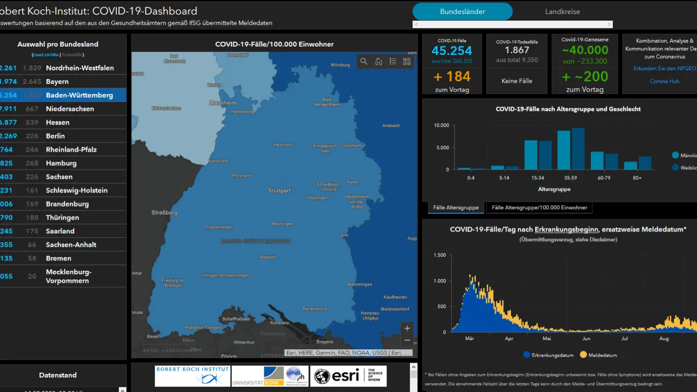Image resolution: width=697 pixels, height=392 pixels.
Task: Reset map to home extent
Action: 379,62
